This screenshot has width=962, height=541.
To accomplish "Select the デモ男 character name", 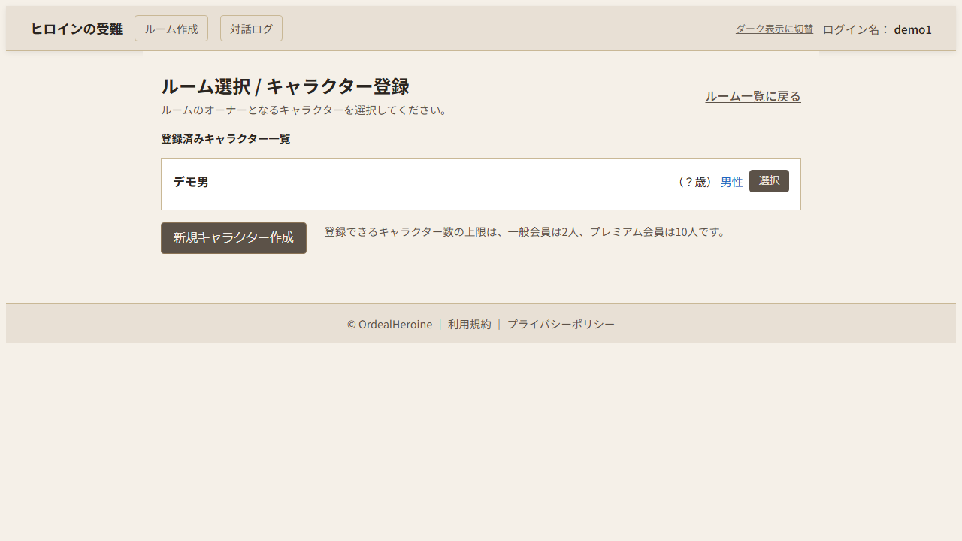I will tap(191, 182).
